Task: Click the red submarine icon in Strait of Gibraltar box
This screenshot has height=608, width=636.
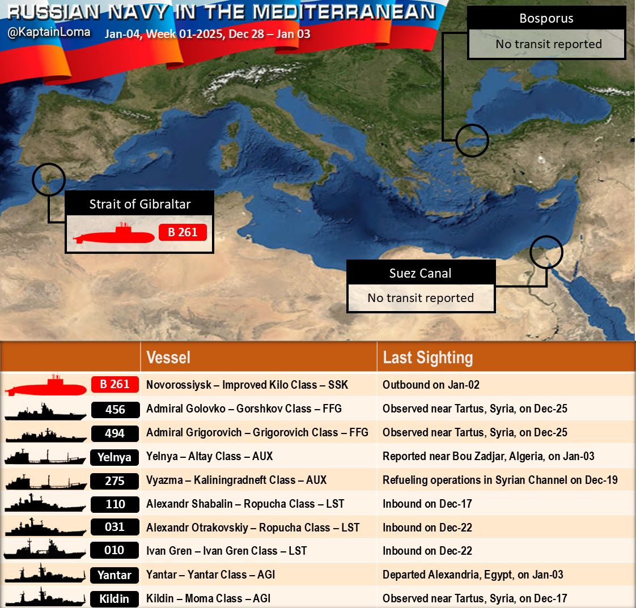Action: [x=113, y=234]
